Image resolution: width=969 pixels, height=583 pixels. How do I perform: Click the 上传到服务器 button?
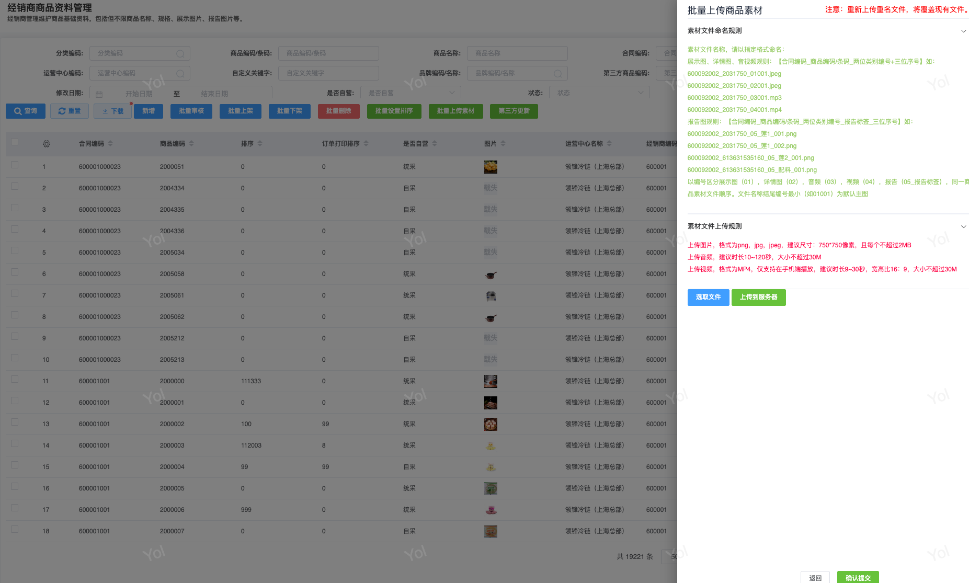759,297
